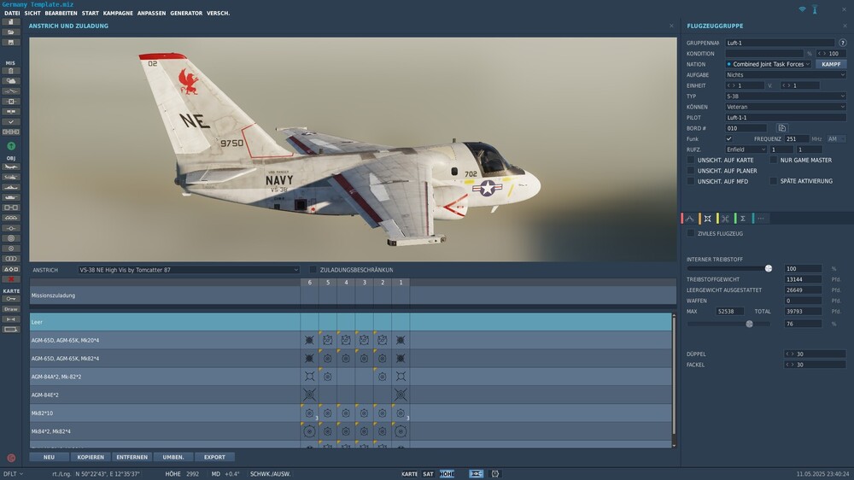Click the red X delete icon
Viewport: 854px width, 480px height.
pos(10,279)
